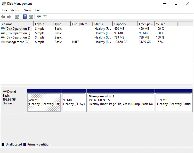Click the Primary partition blue legend swatch
The image size is (194, 153).
(25, 144)
